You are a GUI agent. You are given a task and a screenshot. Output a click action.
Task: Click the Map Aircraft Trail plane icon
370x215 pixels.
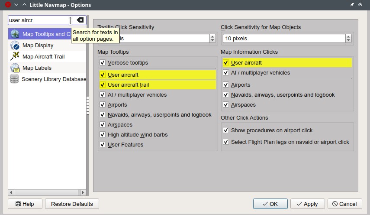click(x=15, y=56)
